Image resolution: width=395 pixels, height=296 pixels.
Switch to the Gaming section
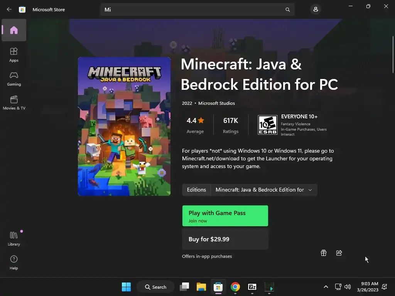point(14,79)
